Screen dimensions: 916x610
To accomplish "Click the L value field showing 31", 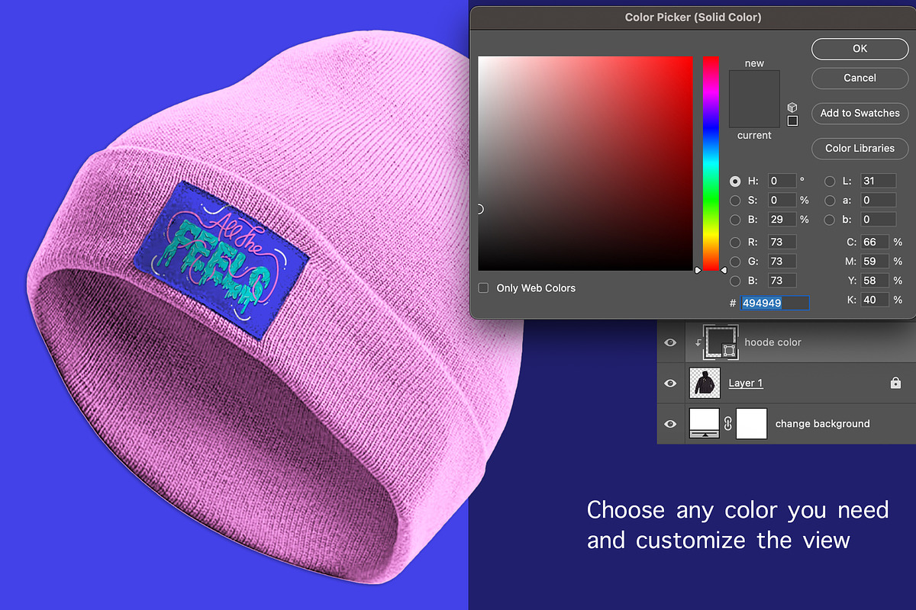I will 878,181.
